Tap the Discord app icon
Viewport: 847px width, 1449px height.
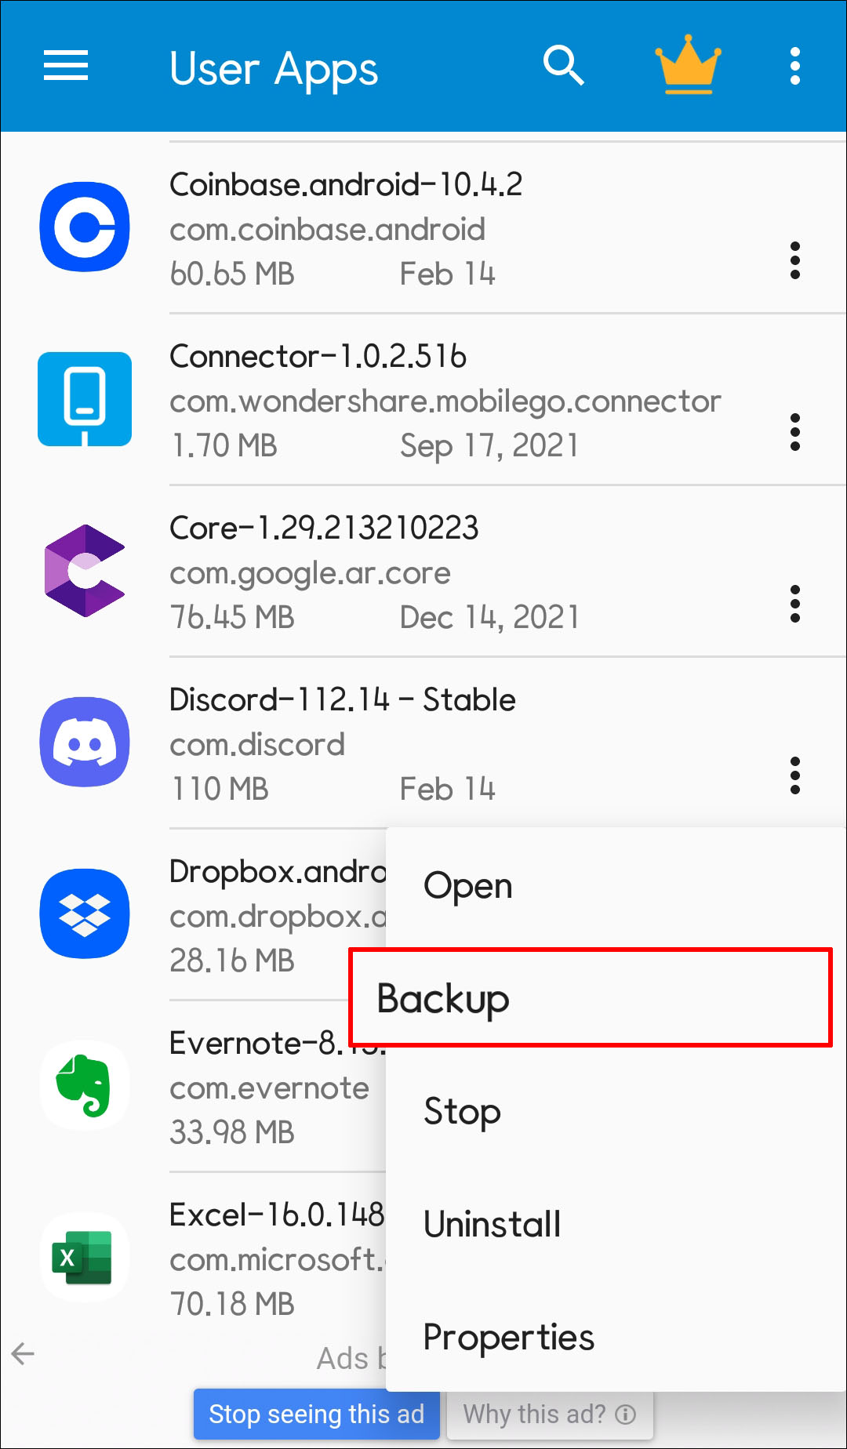[85, 743]
